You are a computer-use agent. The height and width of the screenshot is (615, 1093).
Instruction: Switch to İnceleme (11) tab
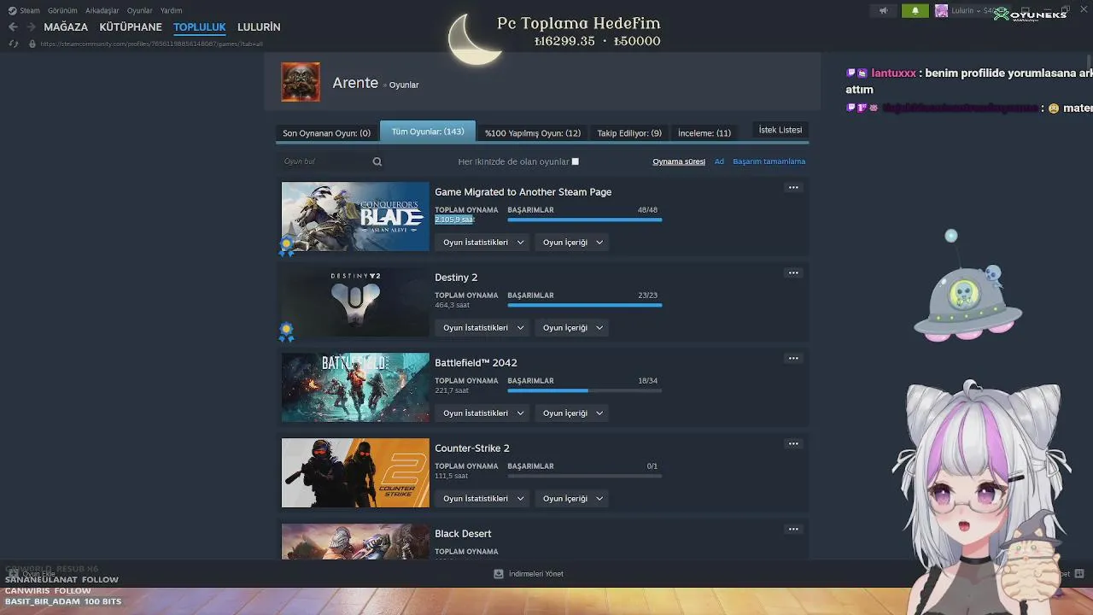point(704,133)
